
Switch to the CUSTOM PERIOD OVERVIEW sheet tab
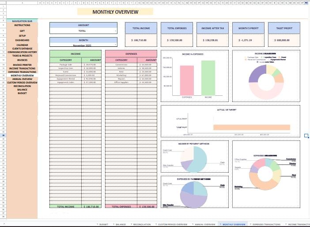172,224
